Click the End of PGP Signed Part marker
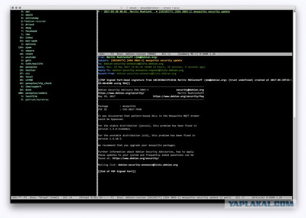Image resolution: width=306 pixels, height=218 pixels. [x=117, y=171]
